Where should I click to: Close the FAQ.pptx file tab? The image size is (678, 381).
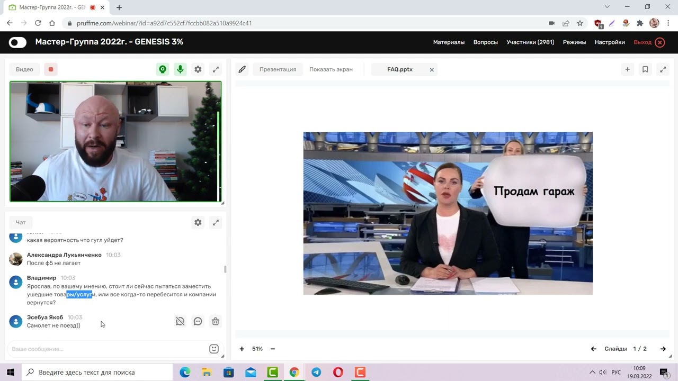pos(432,70)
